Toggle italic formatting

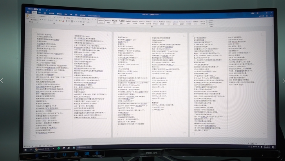43,20
